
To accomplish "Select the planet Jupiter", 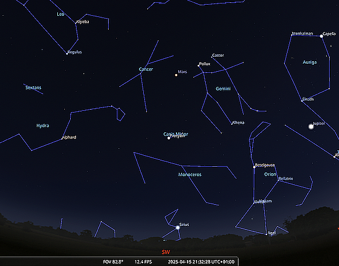I will click(x=311, y=127).
